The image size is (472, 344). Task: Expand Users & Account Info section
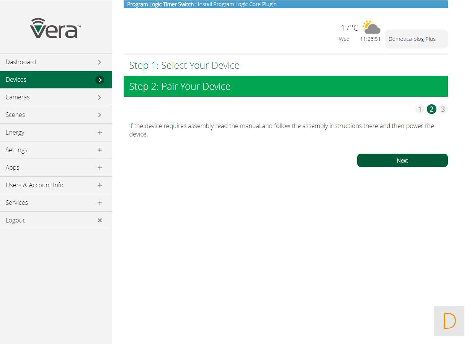coord(100,185)
